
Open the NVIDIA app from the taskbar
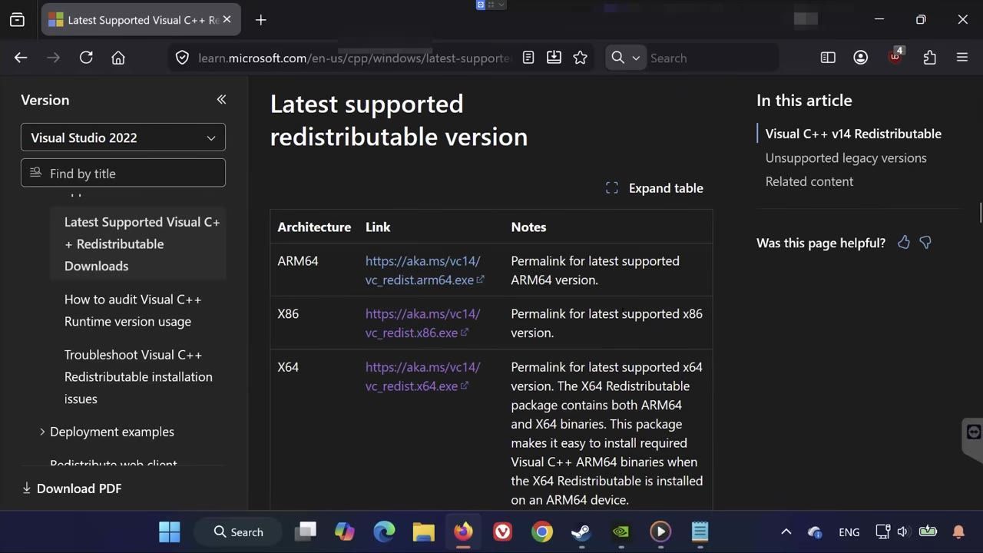point(621,531)
